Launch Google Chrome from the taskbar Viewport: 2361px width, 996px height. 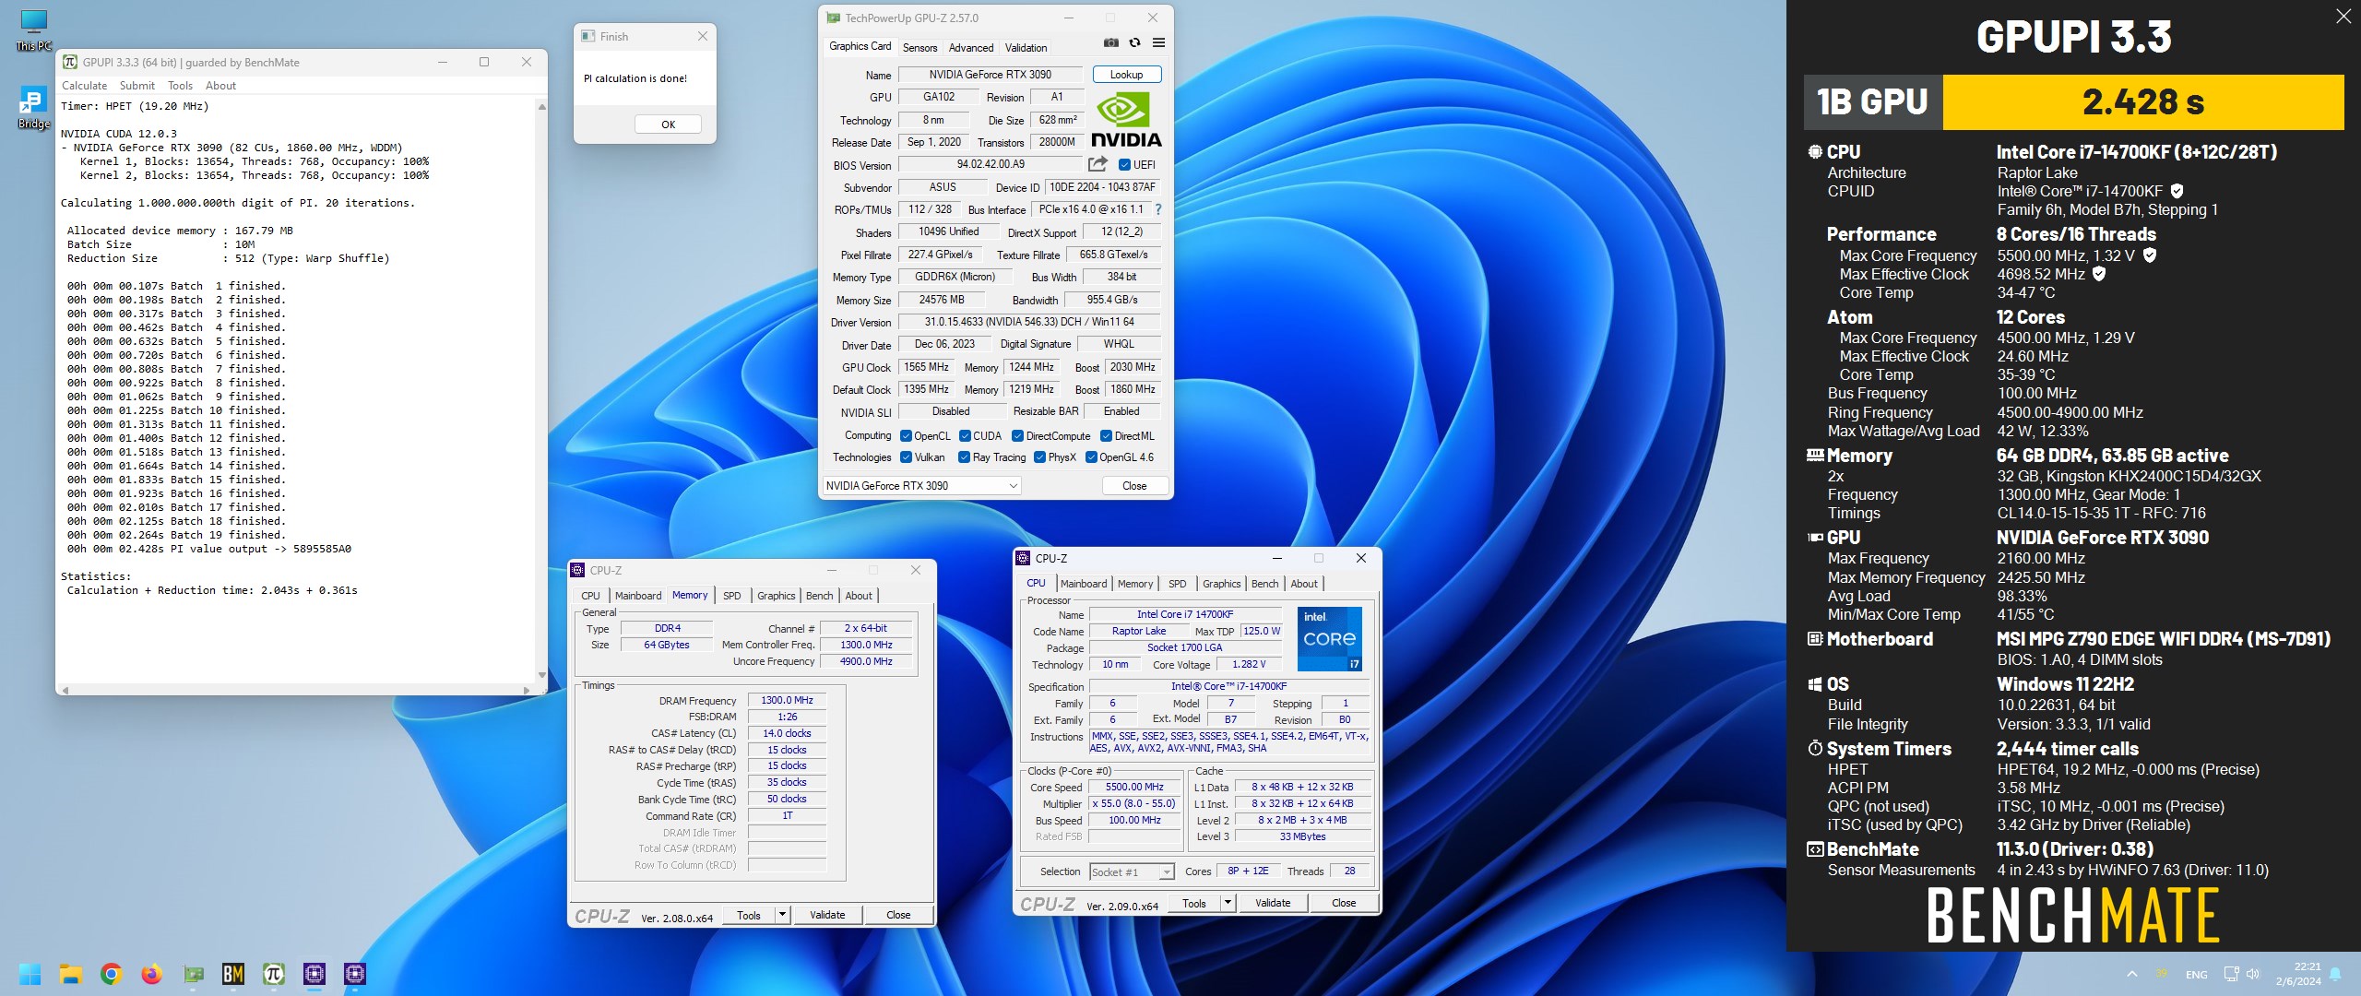coord(111,974)
